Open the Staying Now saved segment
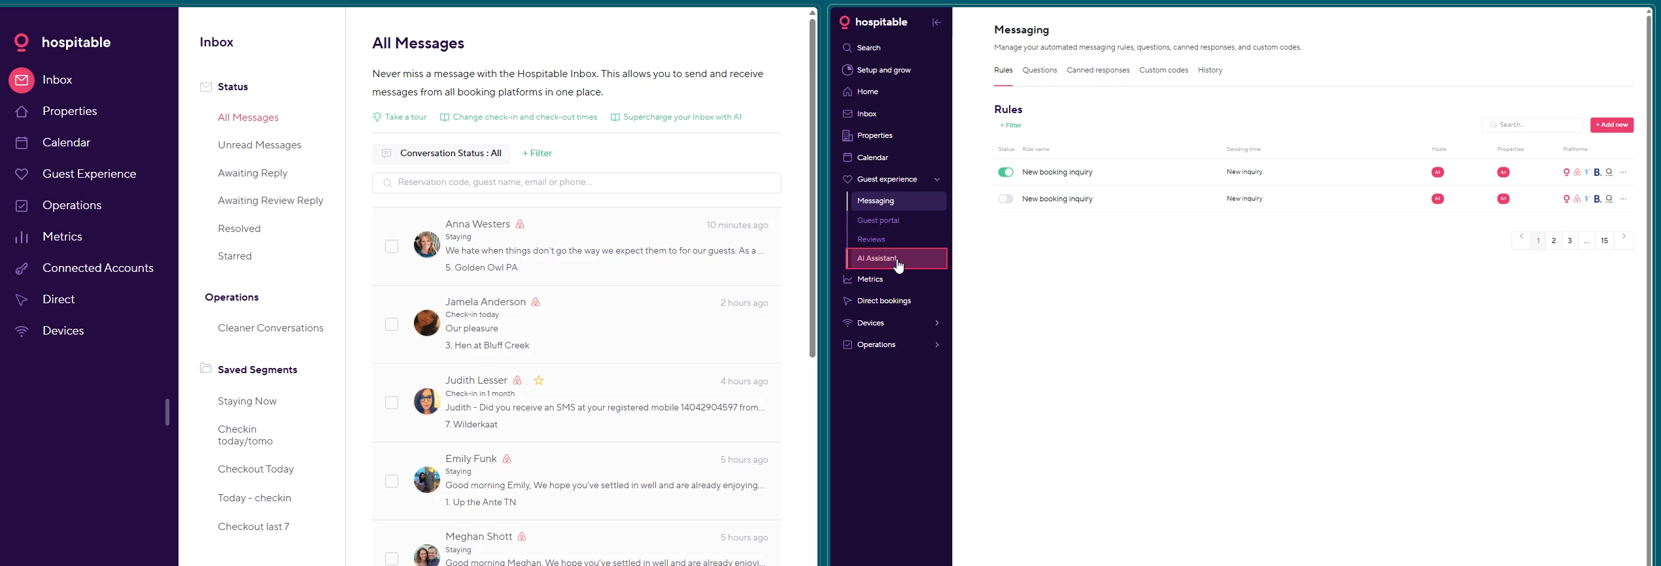1661x566 pixels. (x=247, y=401)
